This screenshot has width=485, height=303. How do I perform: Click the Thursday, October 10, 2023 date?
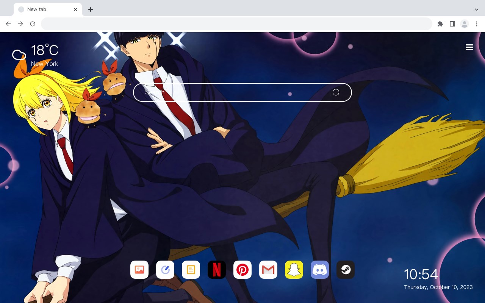coord(438,287)
